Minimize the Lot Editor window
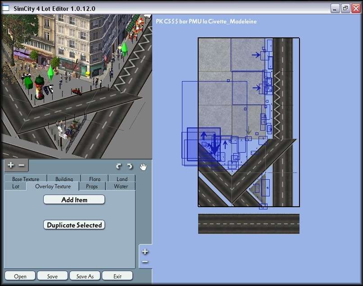363x286 pixels. tap(335, 9)
